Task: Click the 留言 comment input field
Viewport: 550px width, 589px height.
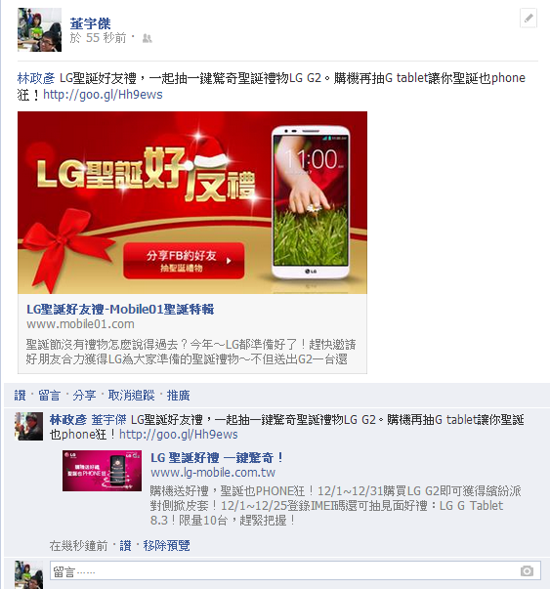Action: 295,571
